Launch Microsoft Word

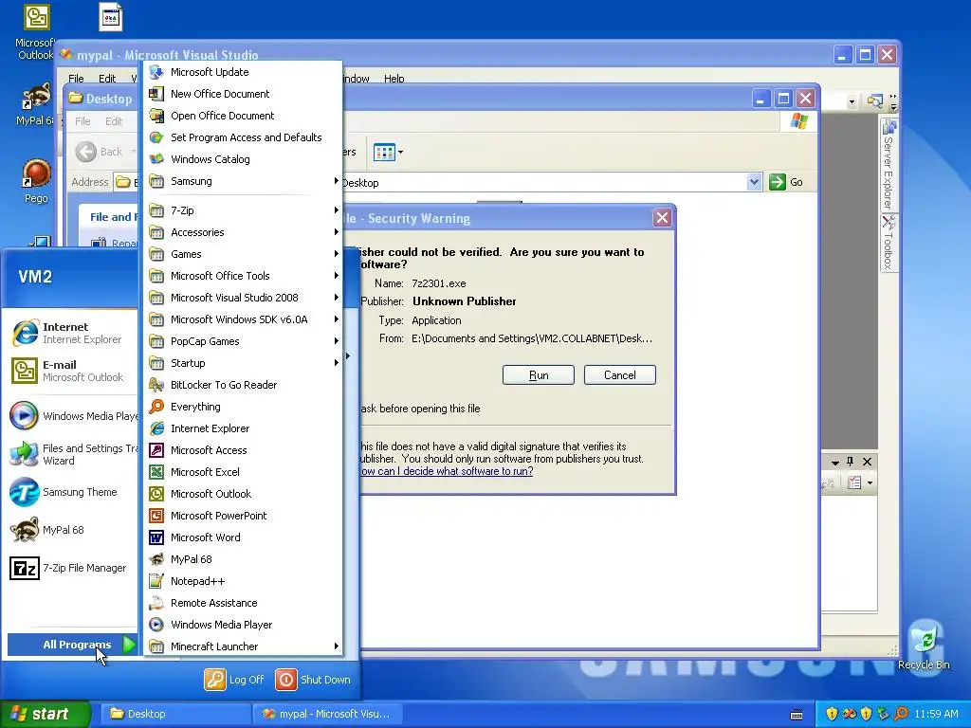pos(243,537)
